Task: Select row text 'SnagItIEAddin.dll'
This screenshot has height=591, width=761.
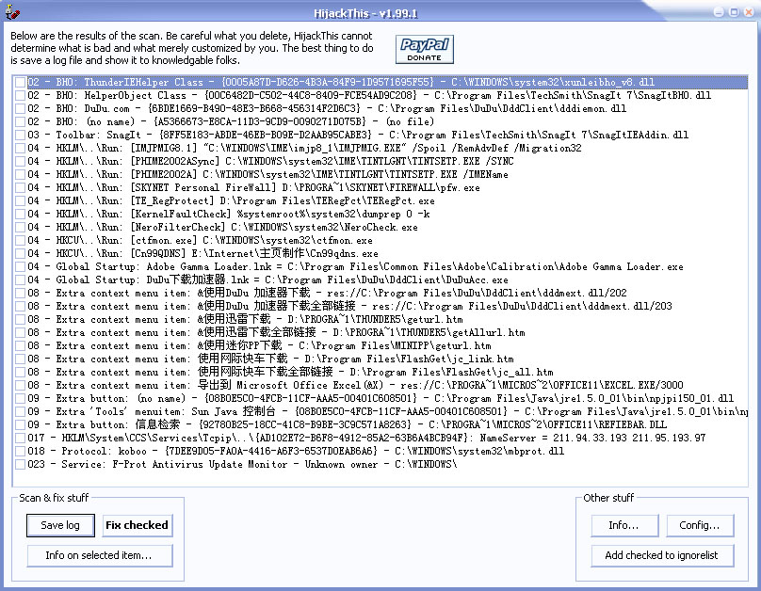Action: [x=640, y=135]
